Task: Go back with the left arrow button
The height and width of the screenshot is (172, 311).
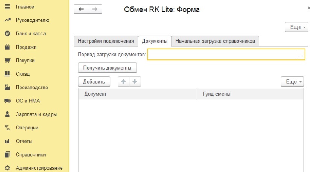Action: tap(81, 9)
